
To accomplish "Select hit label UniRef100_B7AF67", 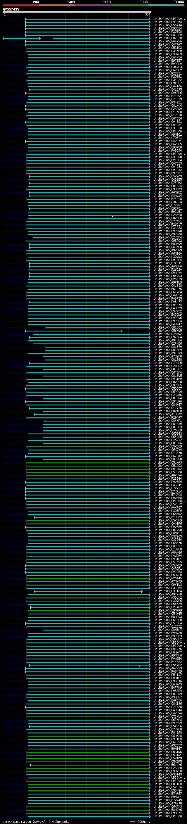I will coord(168,794).
